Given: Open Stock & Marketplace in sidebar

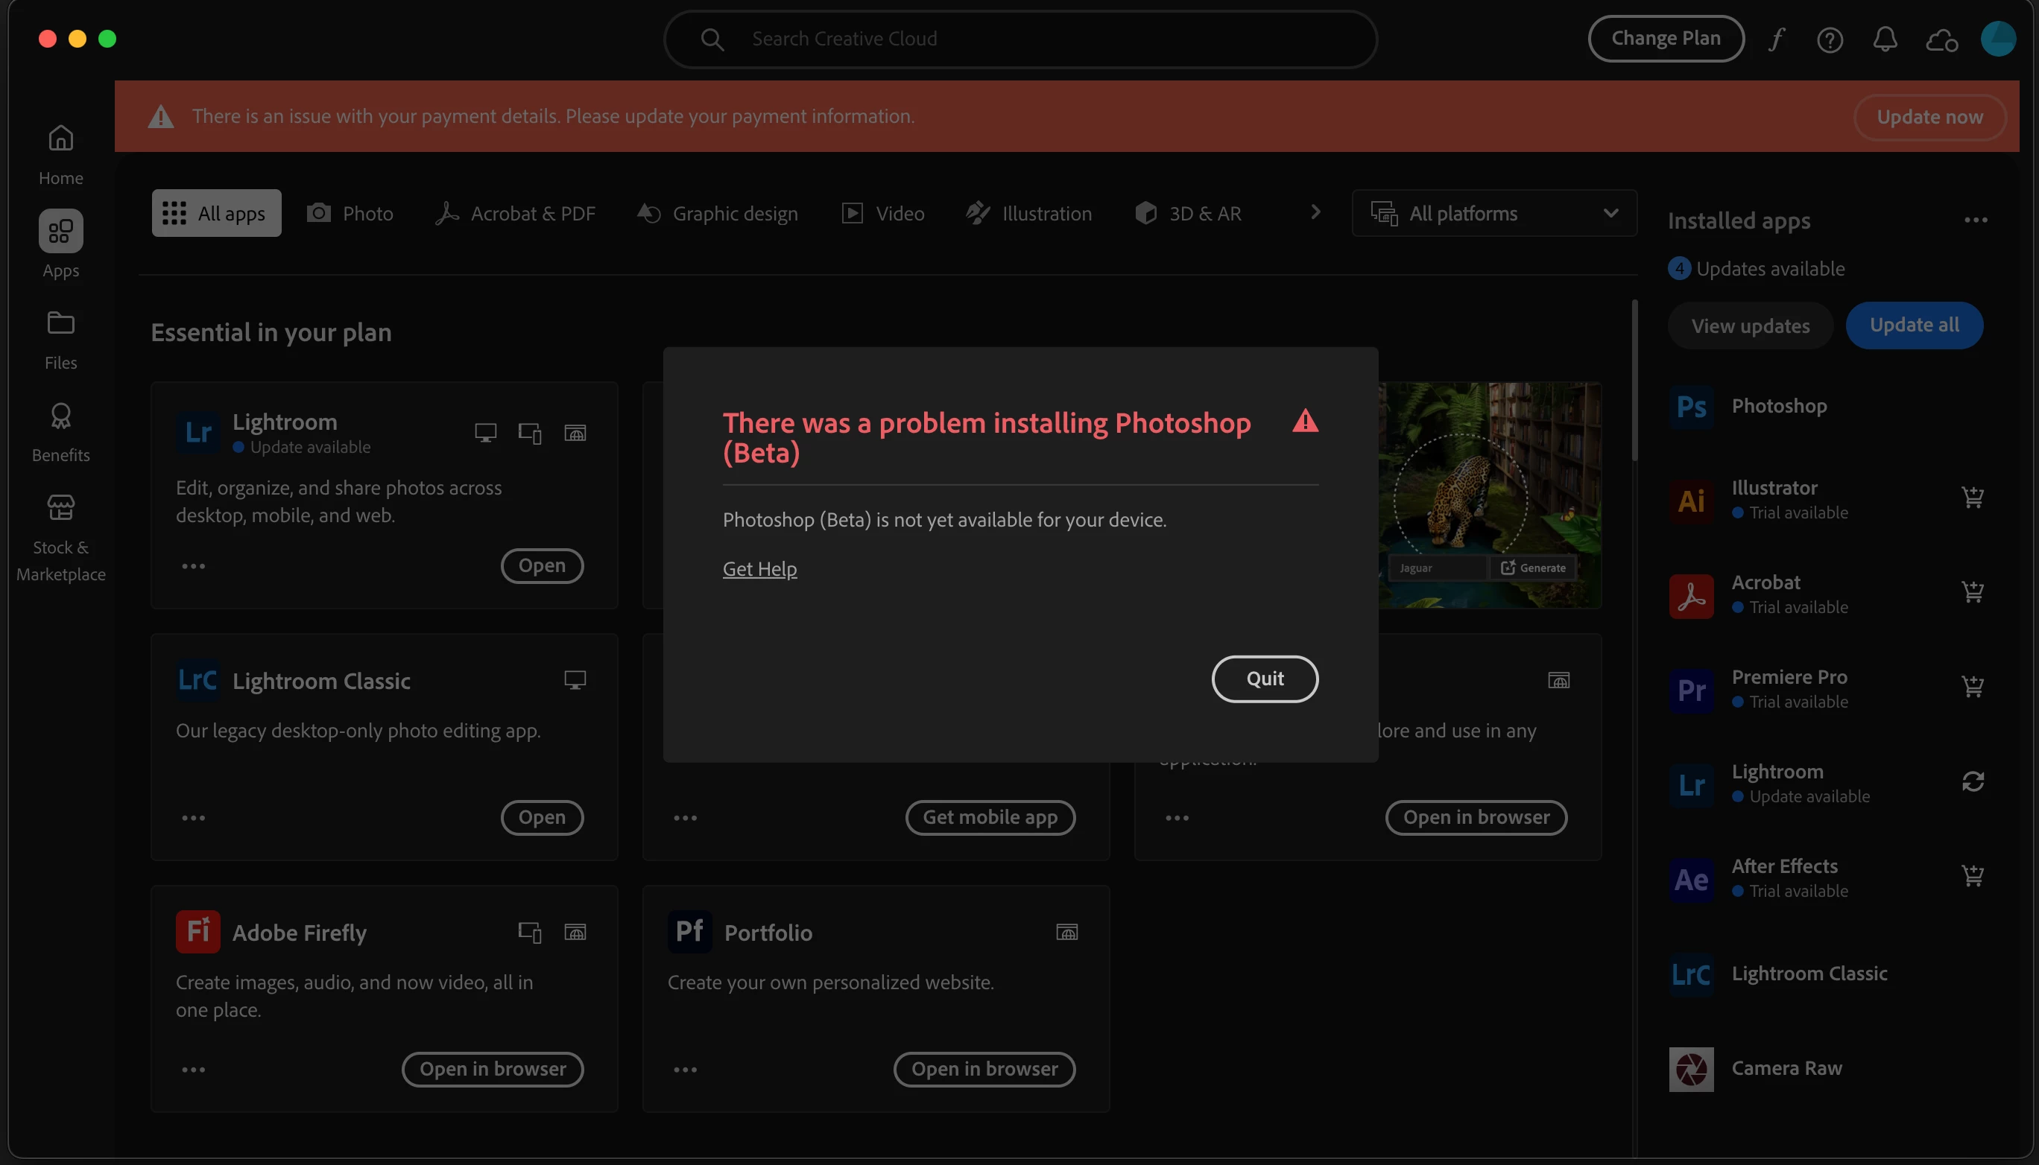Looking at the screenshot, I should (x=61, y=537).
